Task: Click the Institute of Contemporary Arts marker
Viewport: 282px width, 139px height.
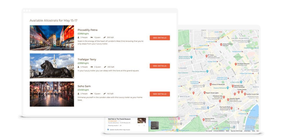Action: (226, 115)
